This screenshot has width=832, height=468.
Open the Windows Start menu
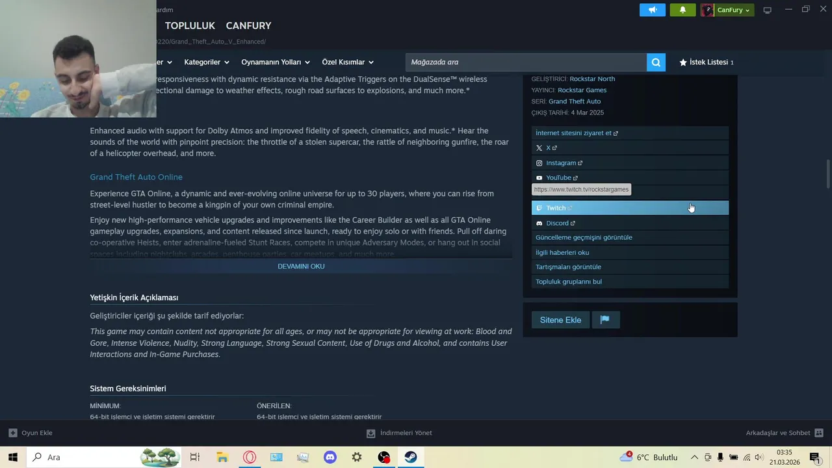pos(13,457)
